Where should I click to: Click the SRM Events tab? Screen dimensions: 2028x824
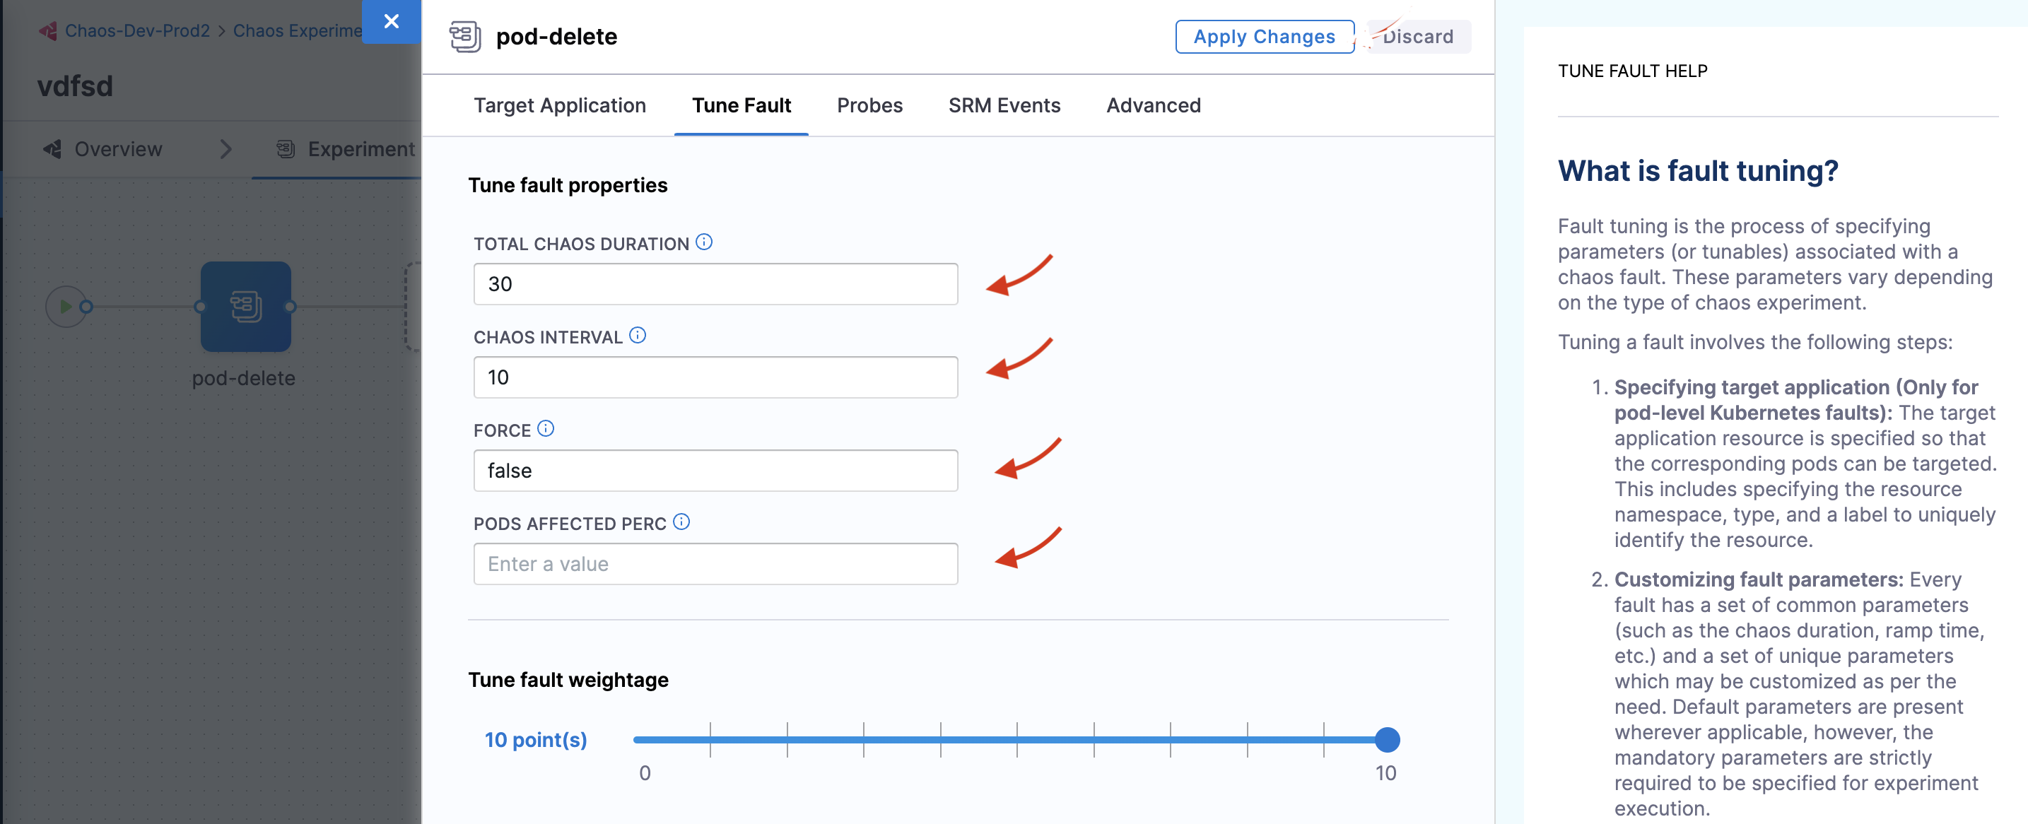point(1004,103)
